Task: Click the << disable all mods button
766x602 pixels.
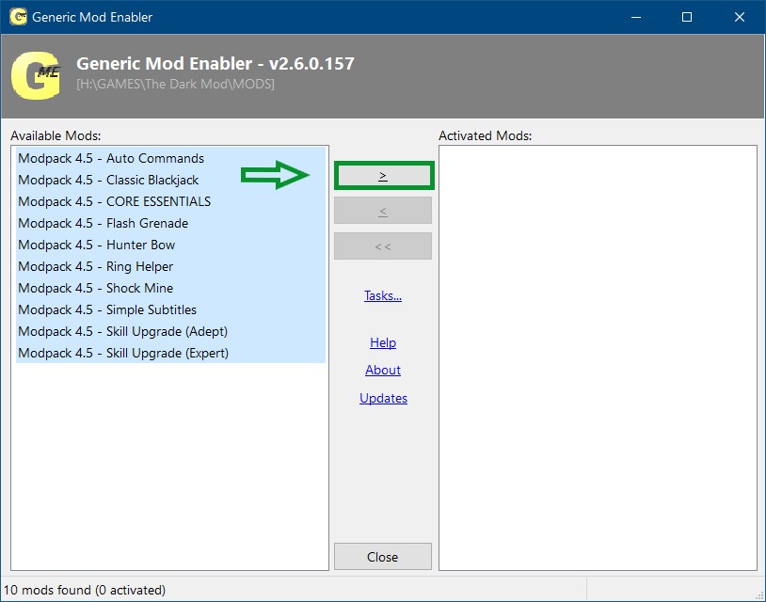Action: [x=383, y=246]
